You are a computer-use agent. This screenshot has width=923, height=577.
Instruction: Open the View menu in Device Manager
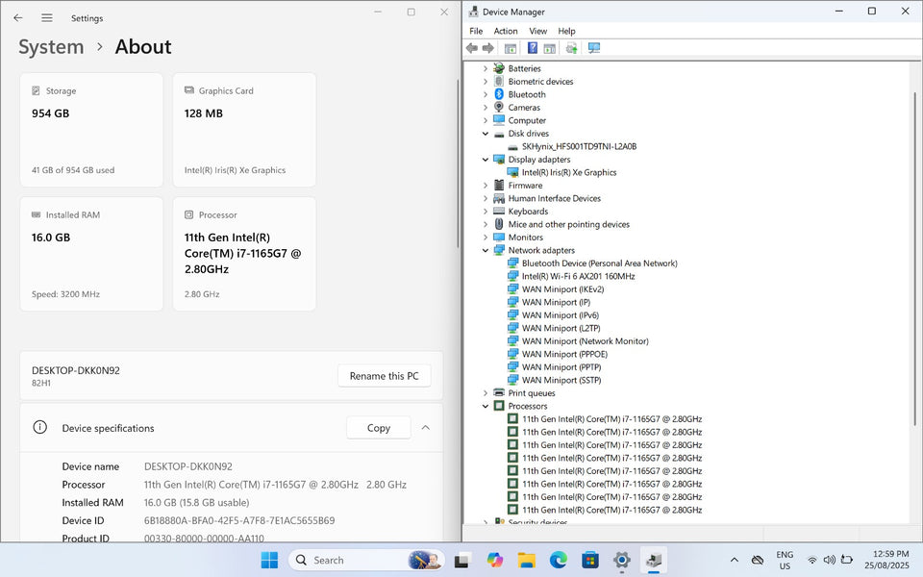[x=538, y=31]
